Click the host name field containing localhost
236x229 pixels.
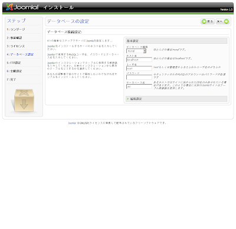pos(139,60)
